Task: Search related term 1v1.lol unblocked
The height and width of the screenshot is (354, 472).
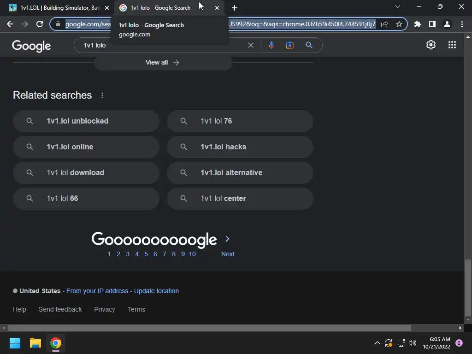Action: pyautogui.click(x=86, y=121)
